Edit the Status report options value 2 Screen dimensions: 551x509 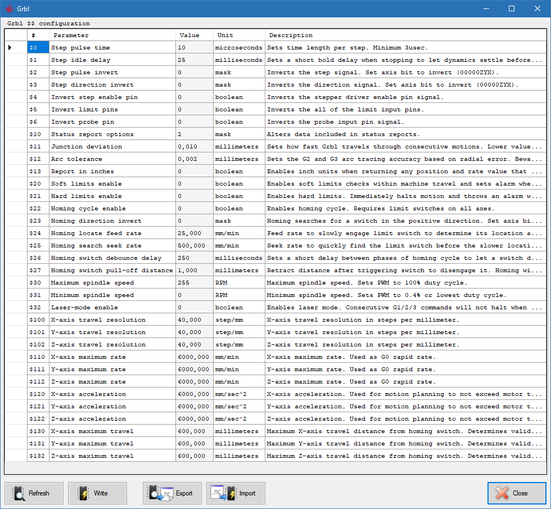pyautogui.click(x=195, y=134)
